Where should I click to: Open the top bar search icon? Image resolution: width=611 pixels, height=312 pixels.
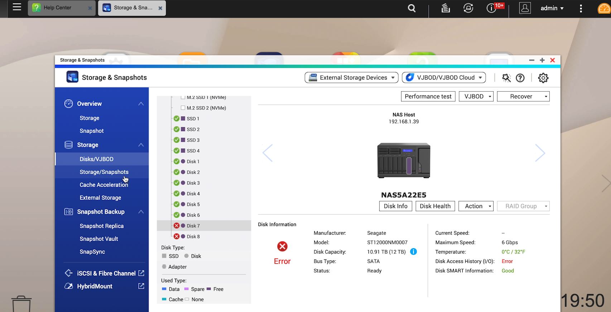[412, 8]
